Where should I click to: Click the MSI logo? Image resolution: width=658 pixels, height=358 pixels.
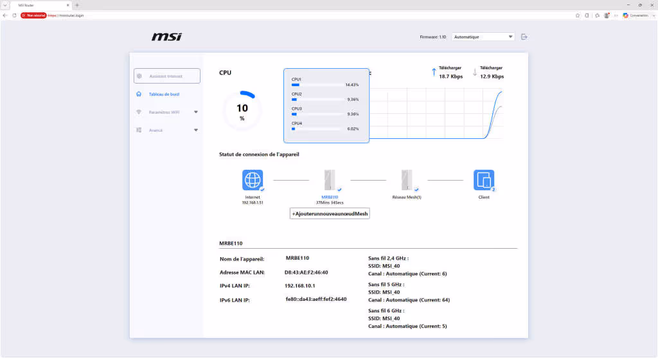click(x=166, y=37)
